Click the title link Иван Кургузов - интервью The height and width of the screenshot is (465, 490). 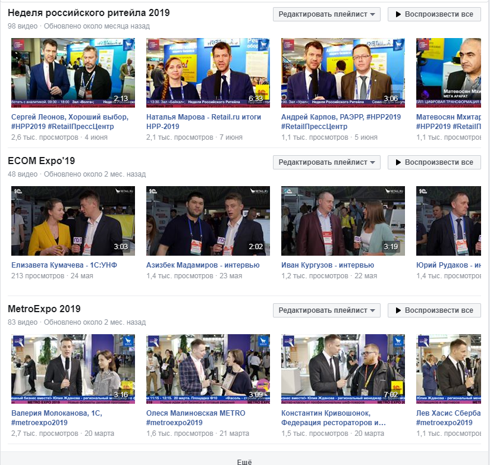[x=328, y=265]
